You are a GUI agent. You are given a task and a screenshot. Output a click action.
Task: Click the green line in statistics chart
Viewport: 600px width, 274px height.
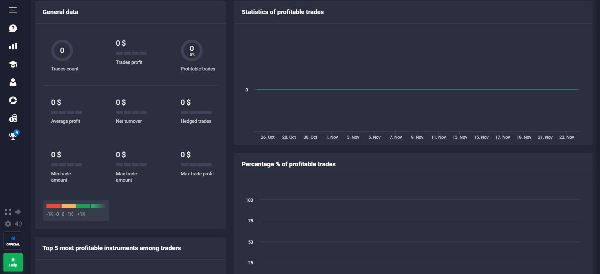(417, 89)
